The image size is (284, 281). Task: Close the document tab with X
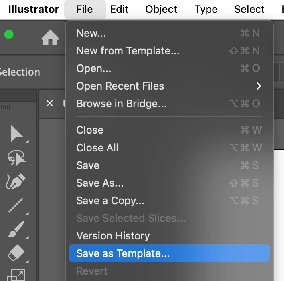[50, 104]
